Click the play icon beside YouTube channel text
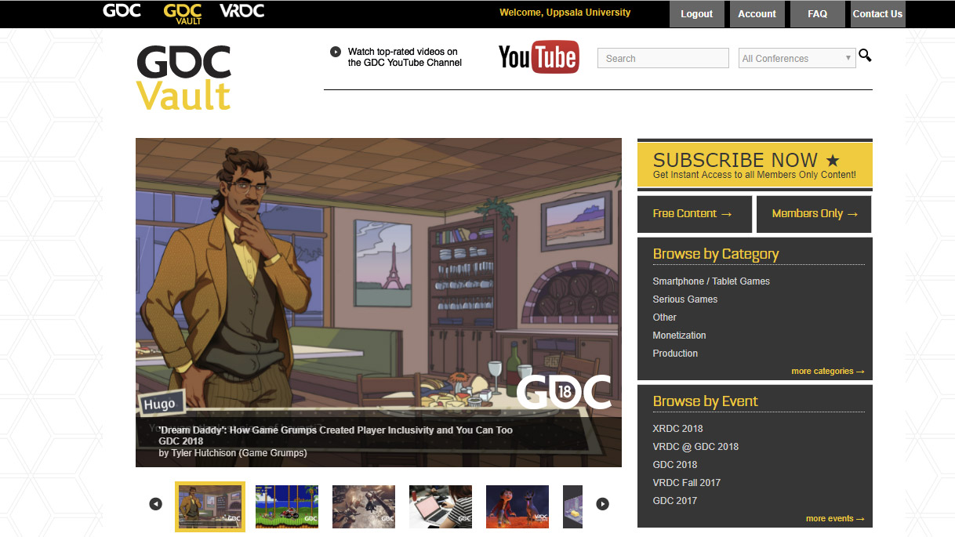 (336, 52)
